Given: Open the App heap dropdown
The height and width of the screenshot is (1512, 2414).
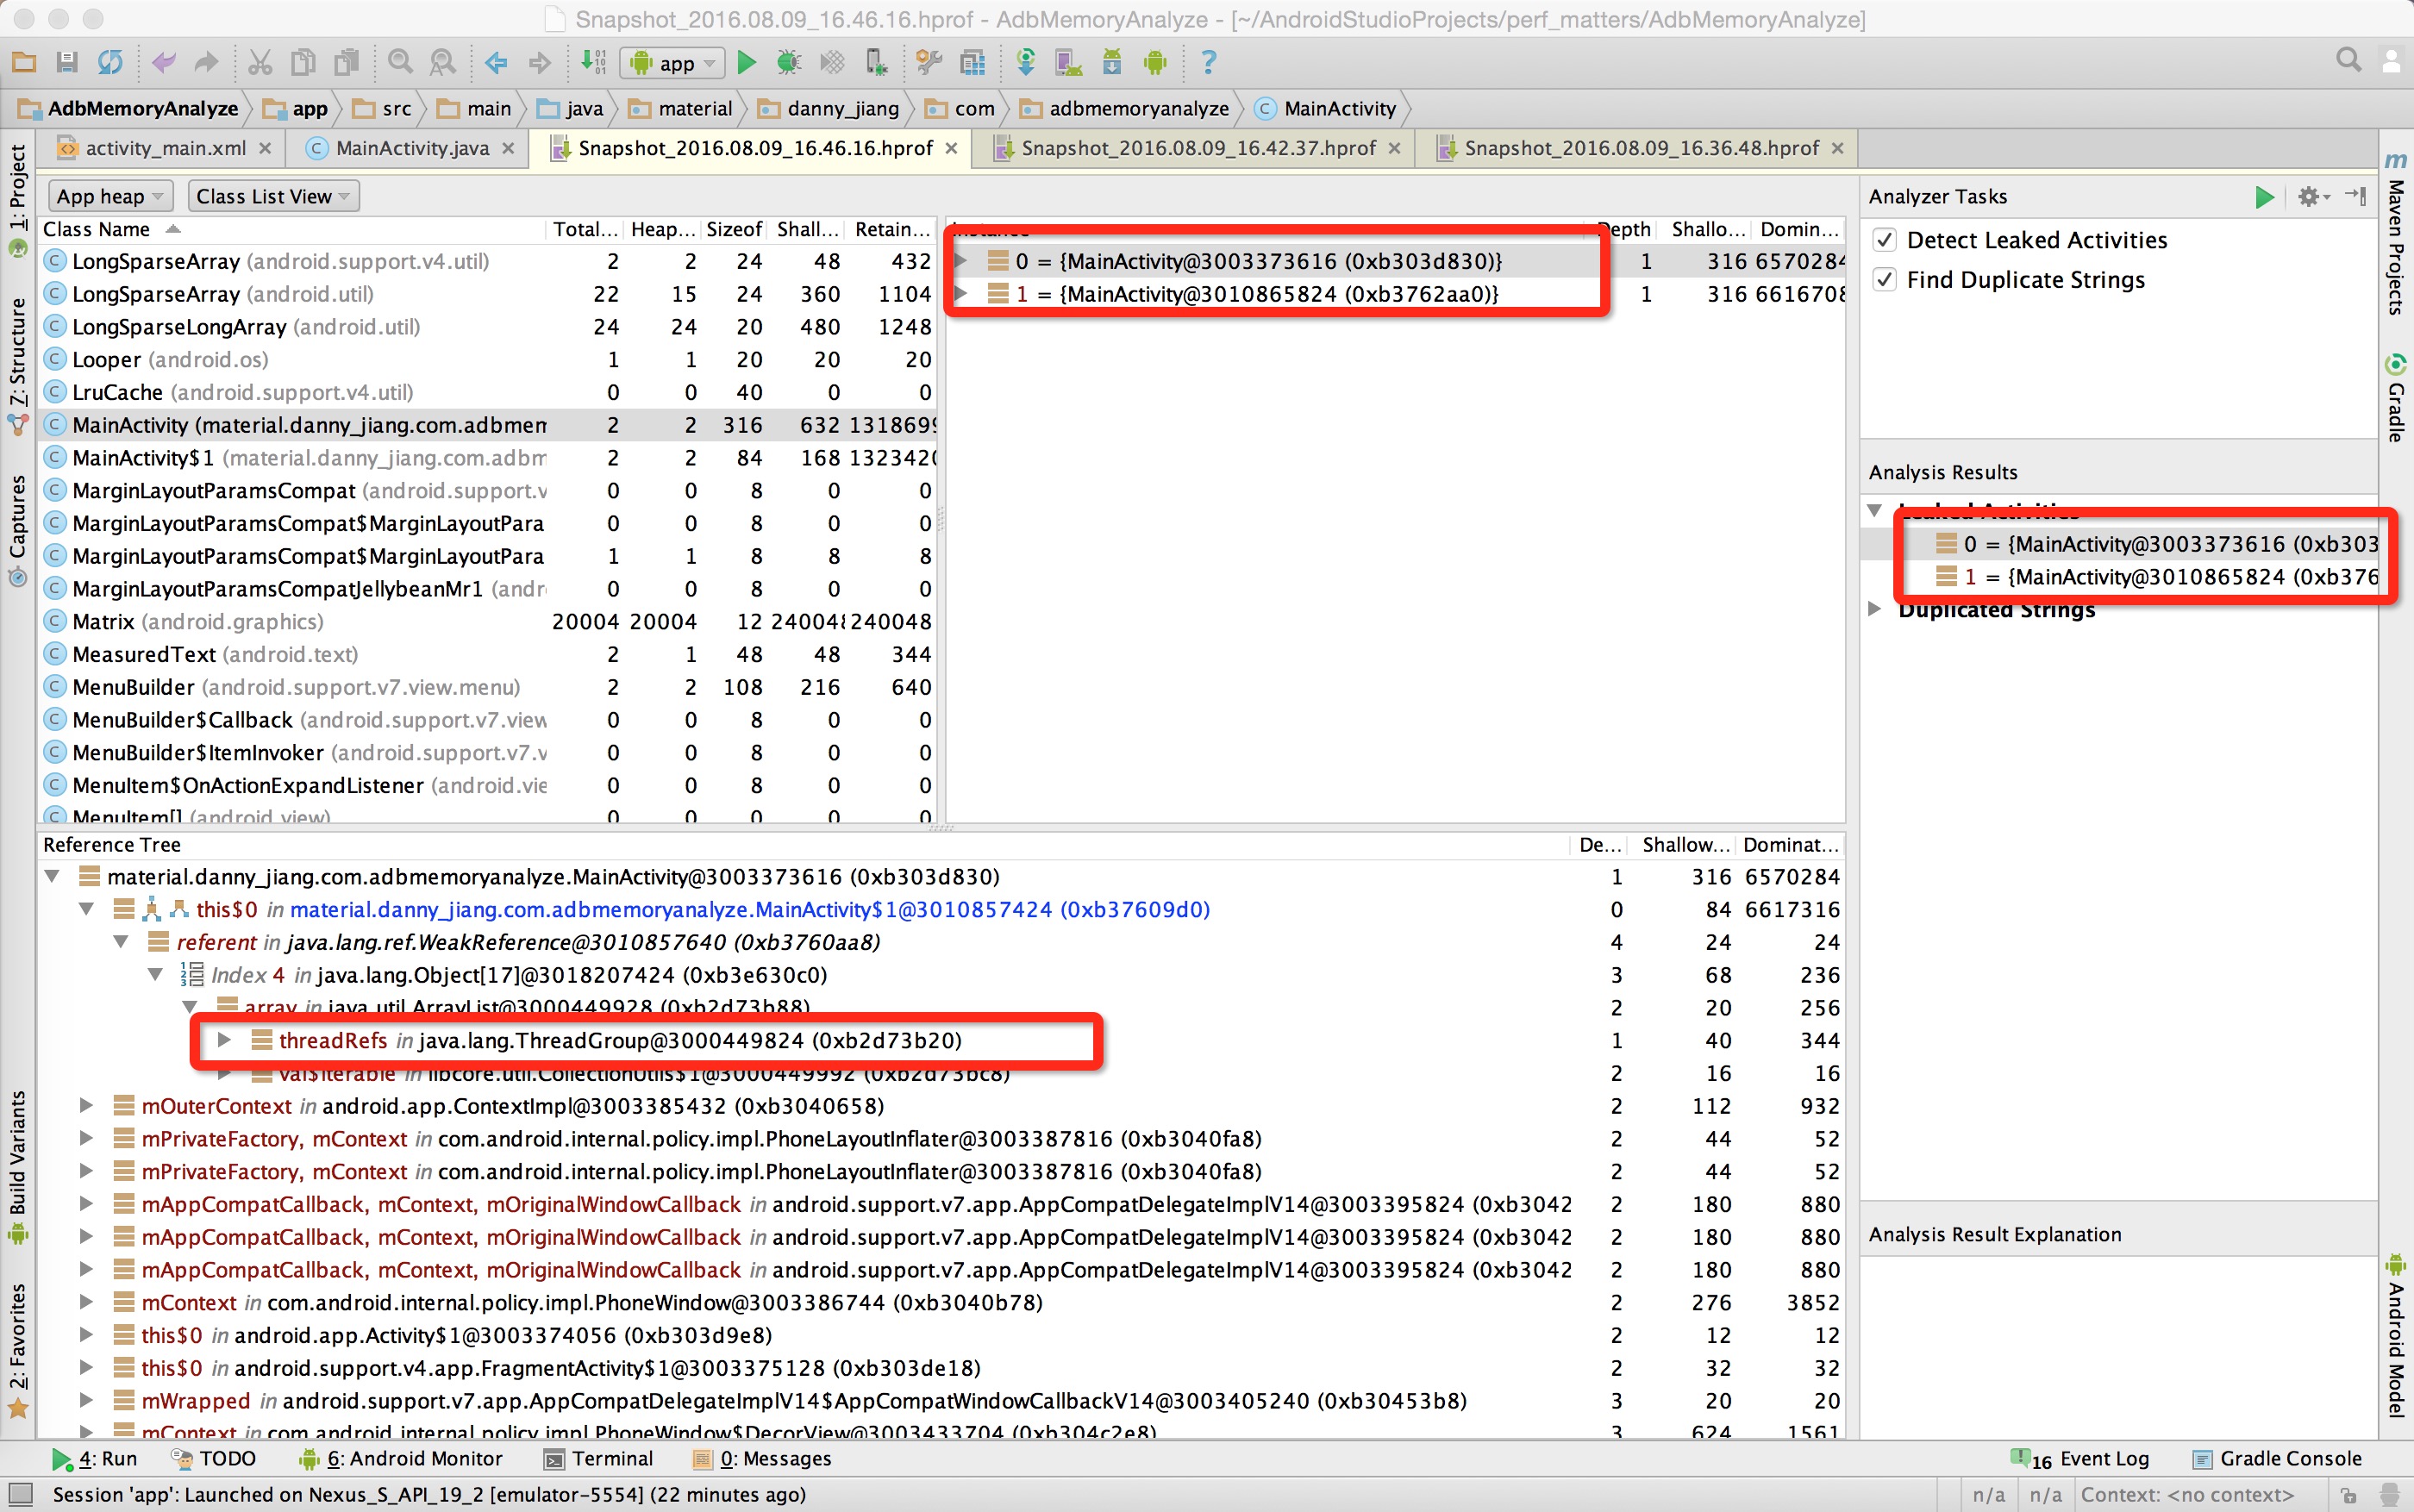Looking at the screenshot, I should pyautogui.click(x=109, y=197).
